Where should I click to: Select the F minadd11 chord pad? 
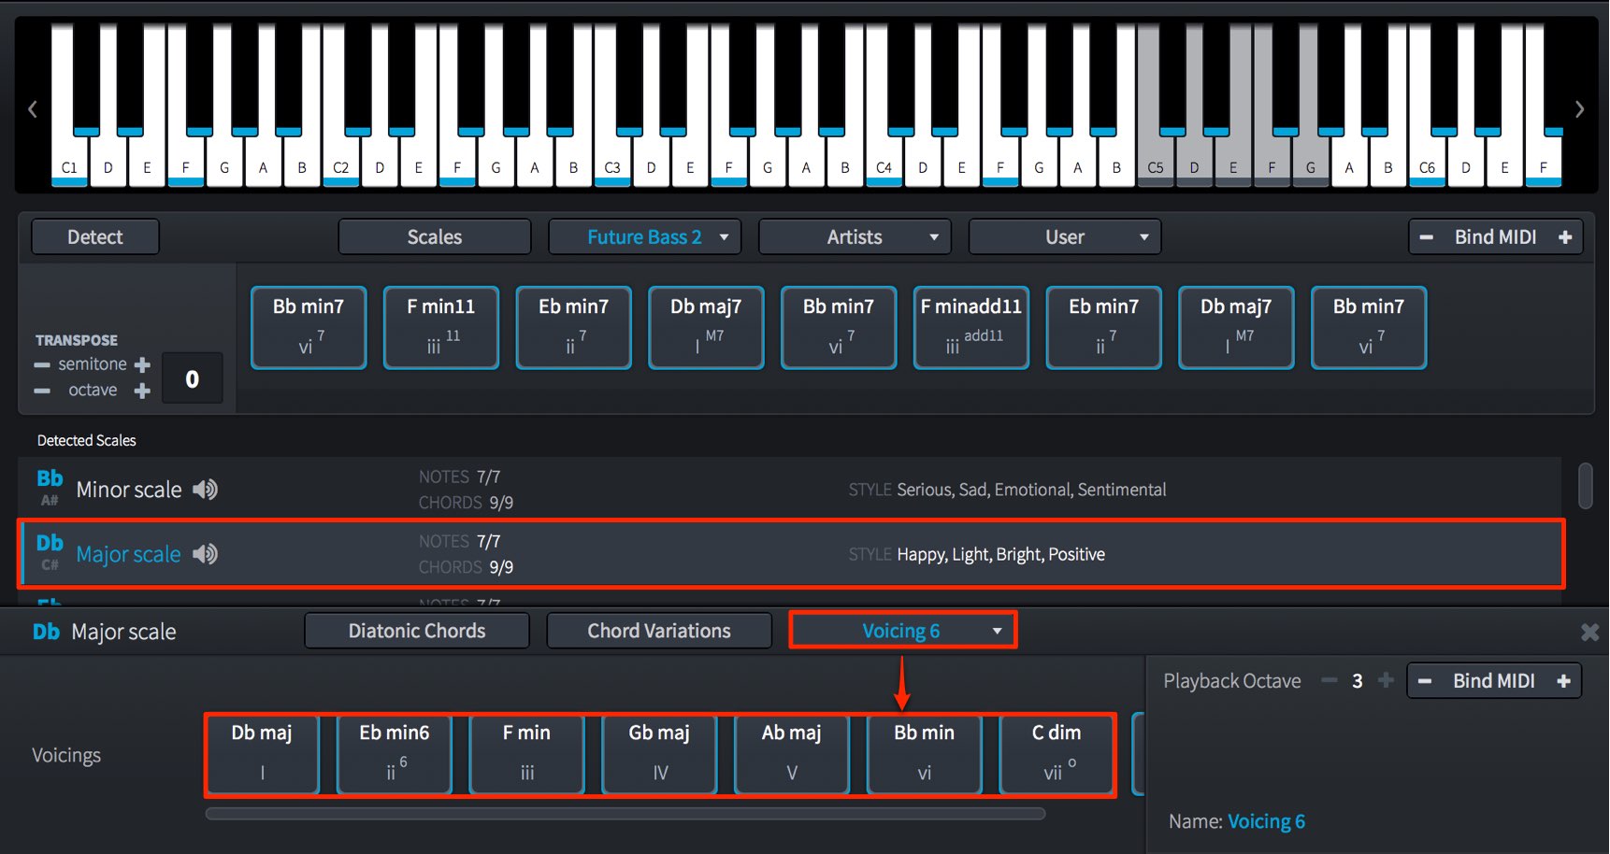coord(971,328)
